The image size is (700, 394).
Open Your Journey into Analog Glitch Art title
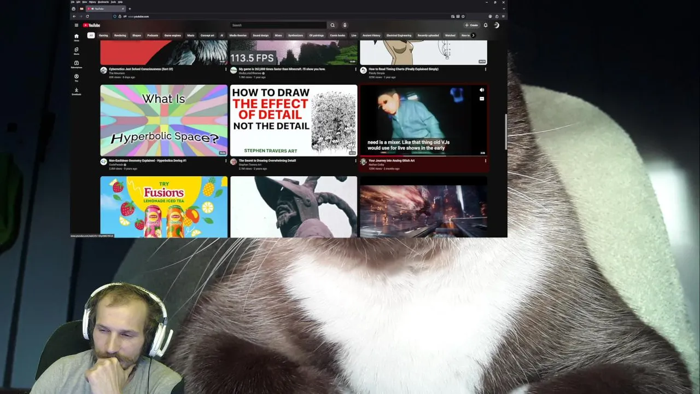392,160
